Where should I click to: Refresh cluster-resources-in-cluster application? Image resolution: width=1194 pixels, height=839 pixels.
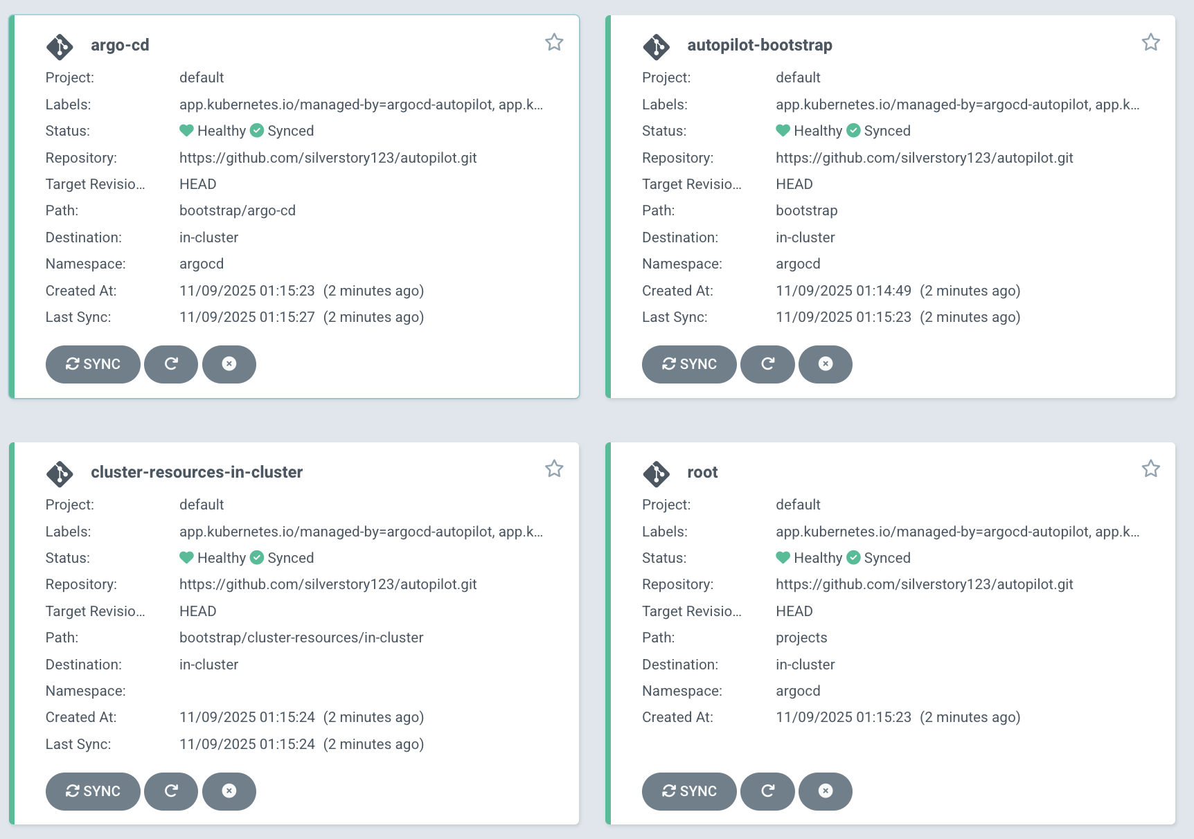171,791
